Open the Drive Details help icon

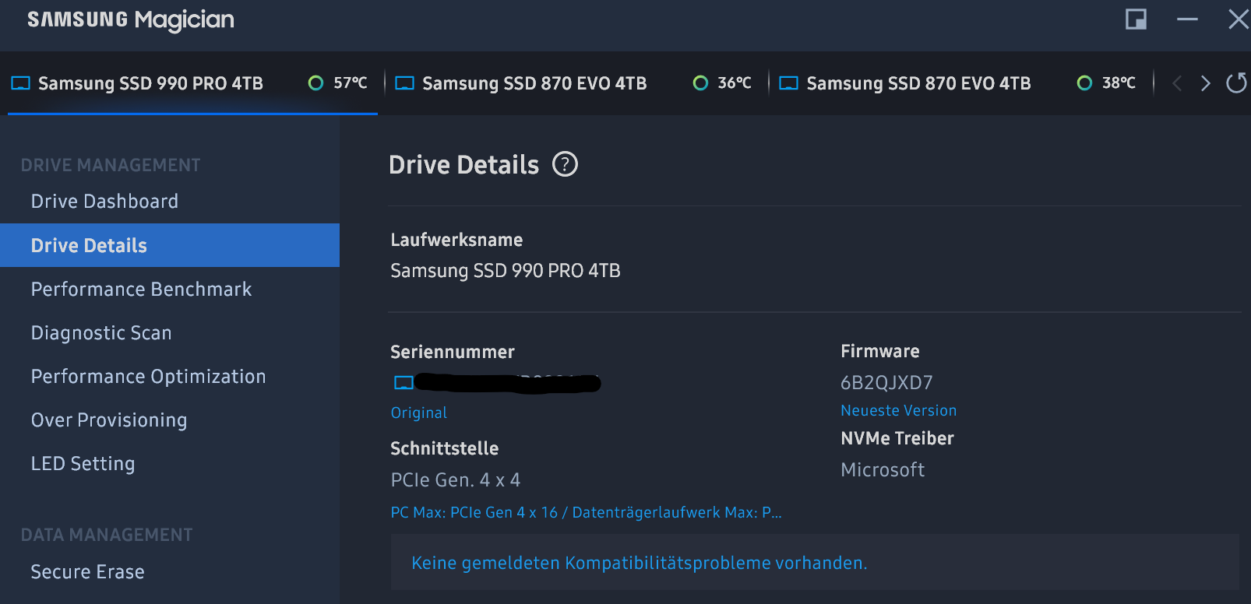coord(565,164)
